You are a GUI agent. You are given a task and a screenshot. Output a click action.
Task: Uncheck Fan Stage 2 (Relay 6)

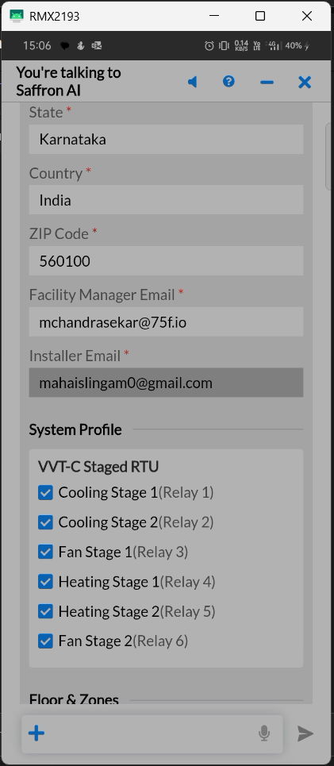(45, 641)
